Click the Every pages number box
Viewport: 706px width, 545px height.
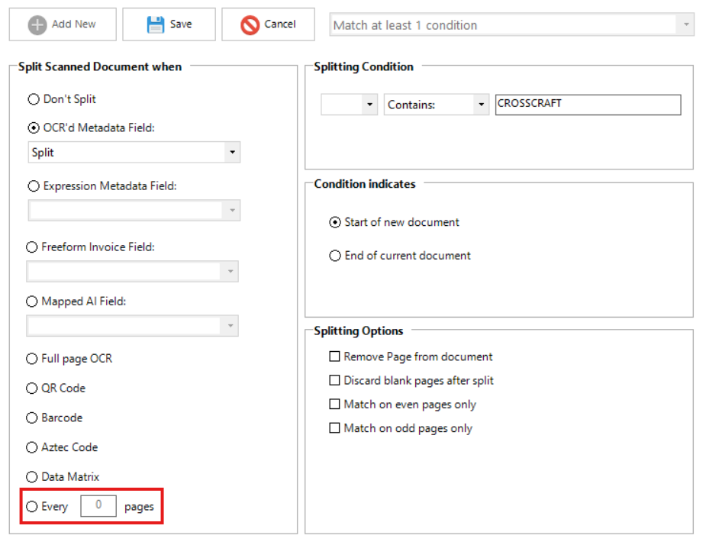pyautogui.click(x=98, y=505)
